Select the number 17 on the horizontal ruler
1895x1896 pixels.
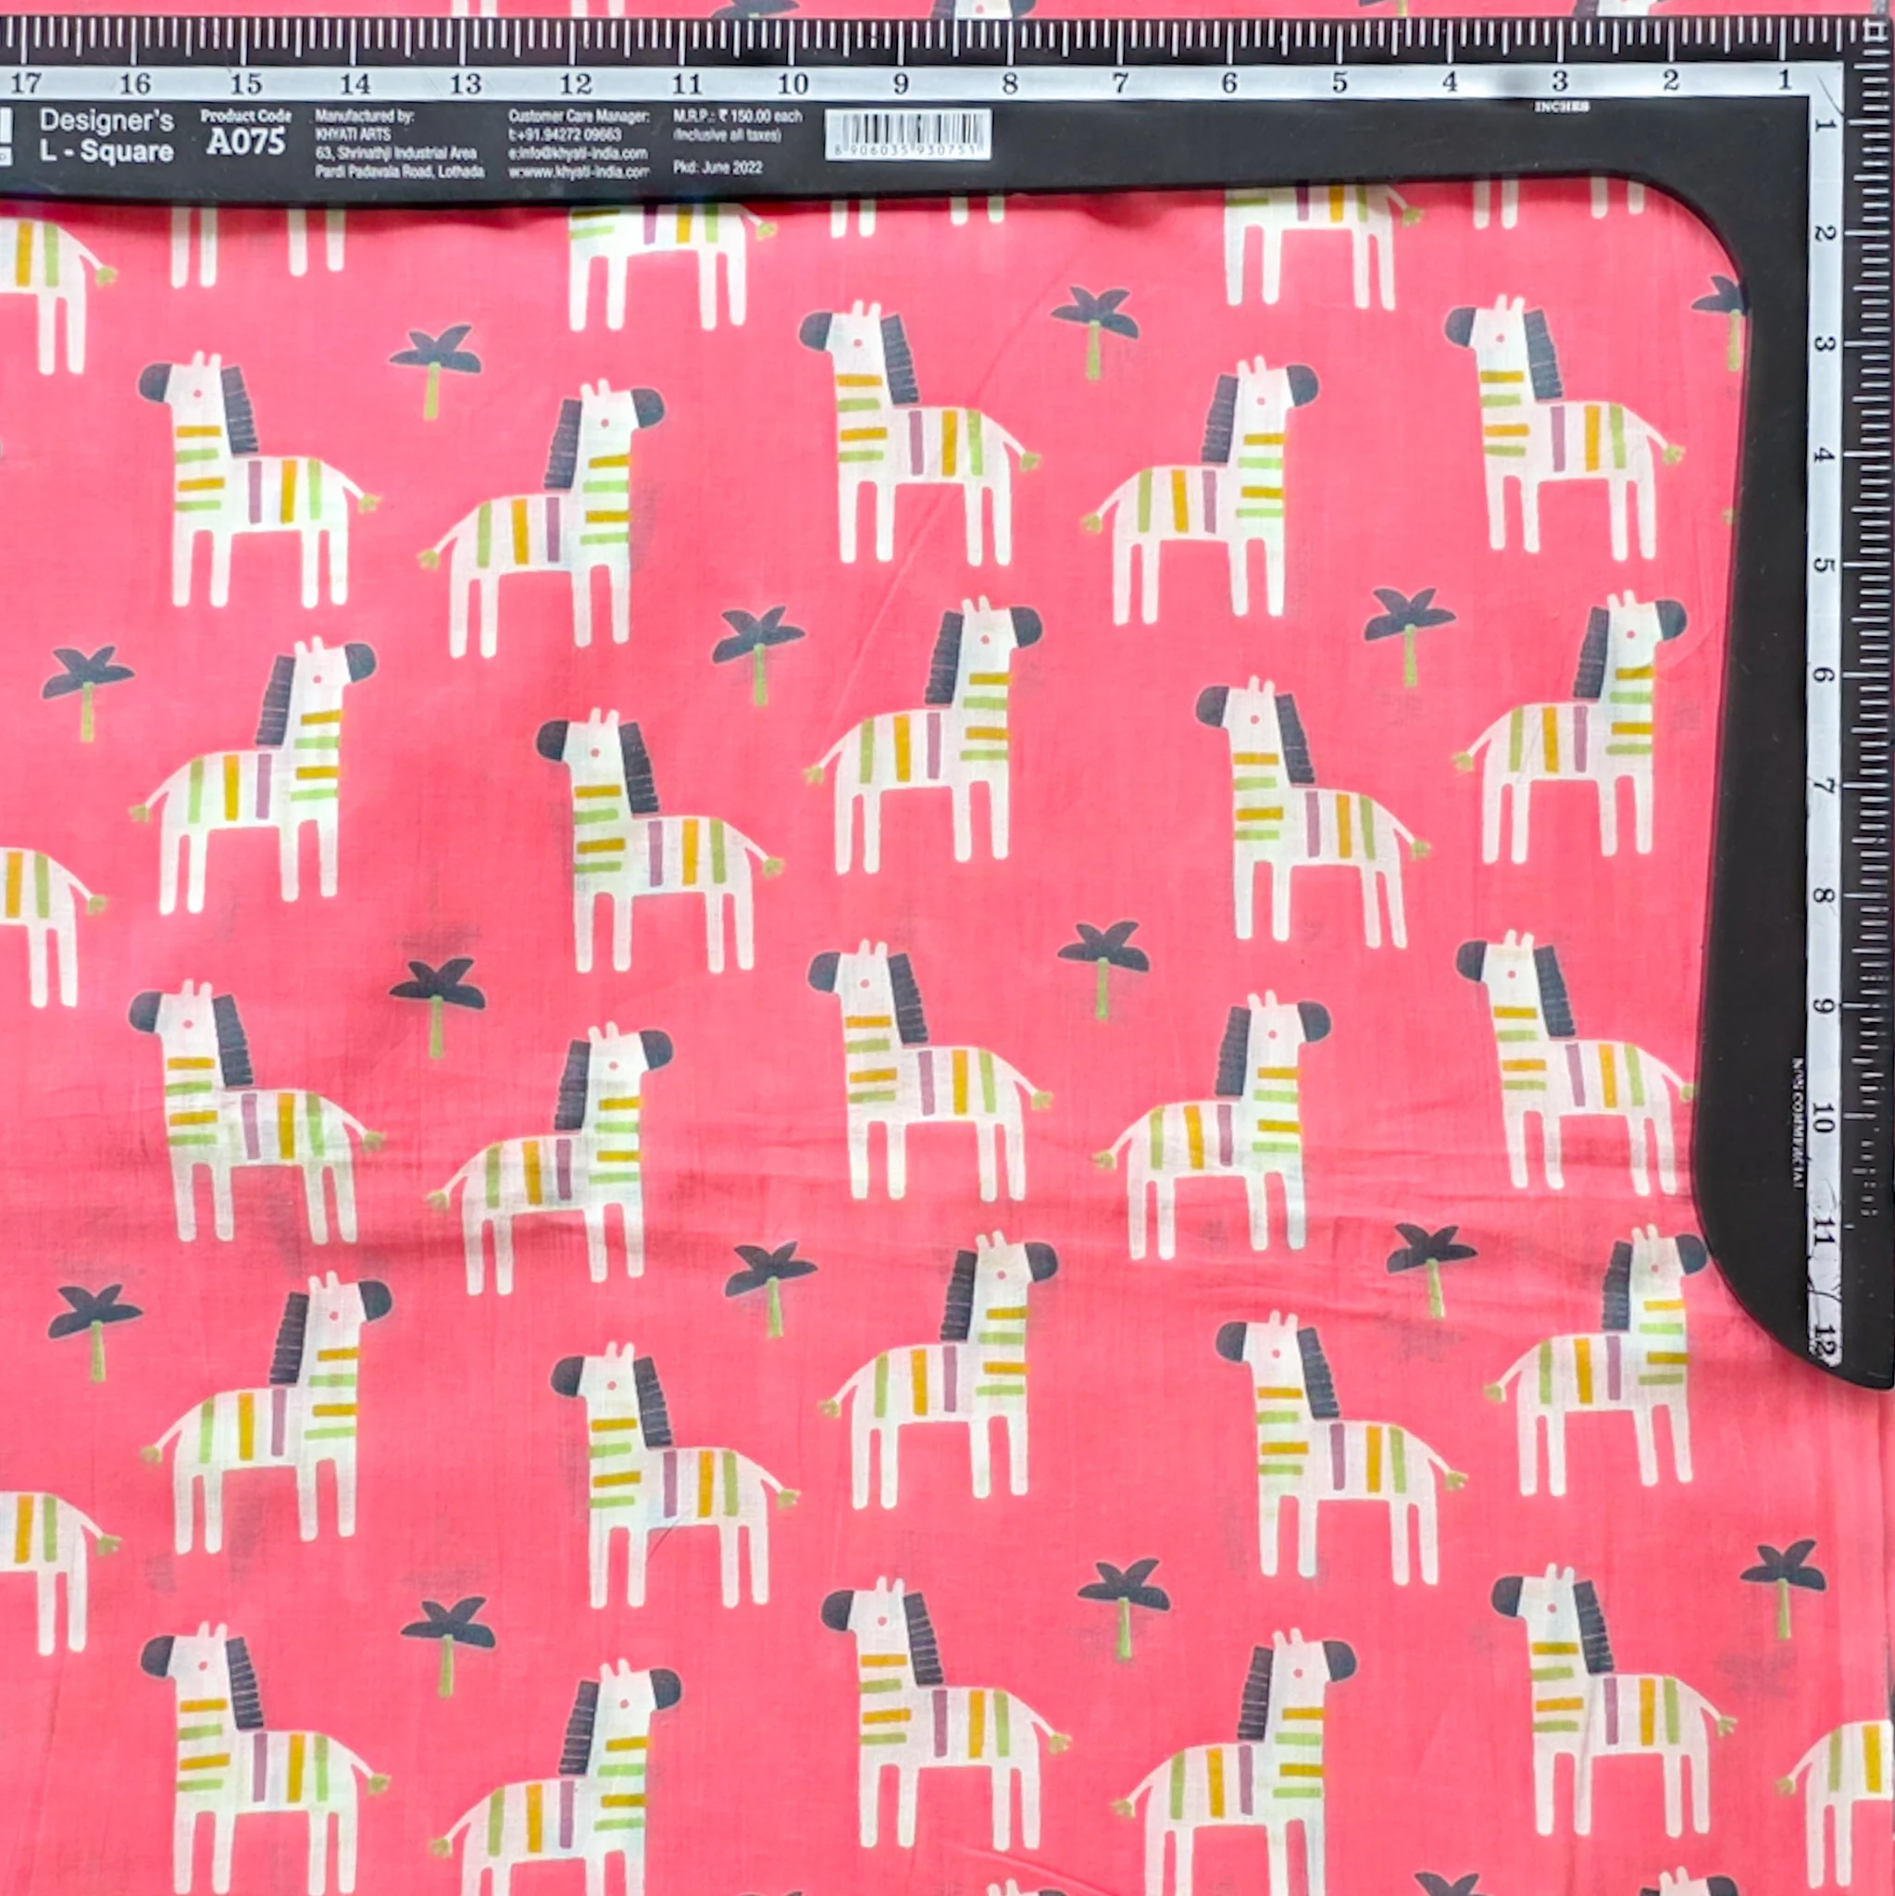click(x=26, y=82)
